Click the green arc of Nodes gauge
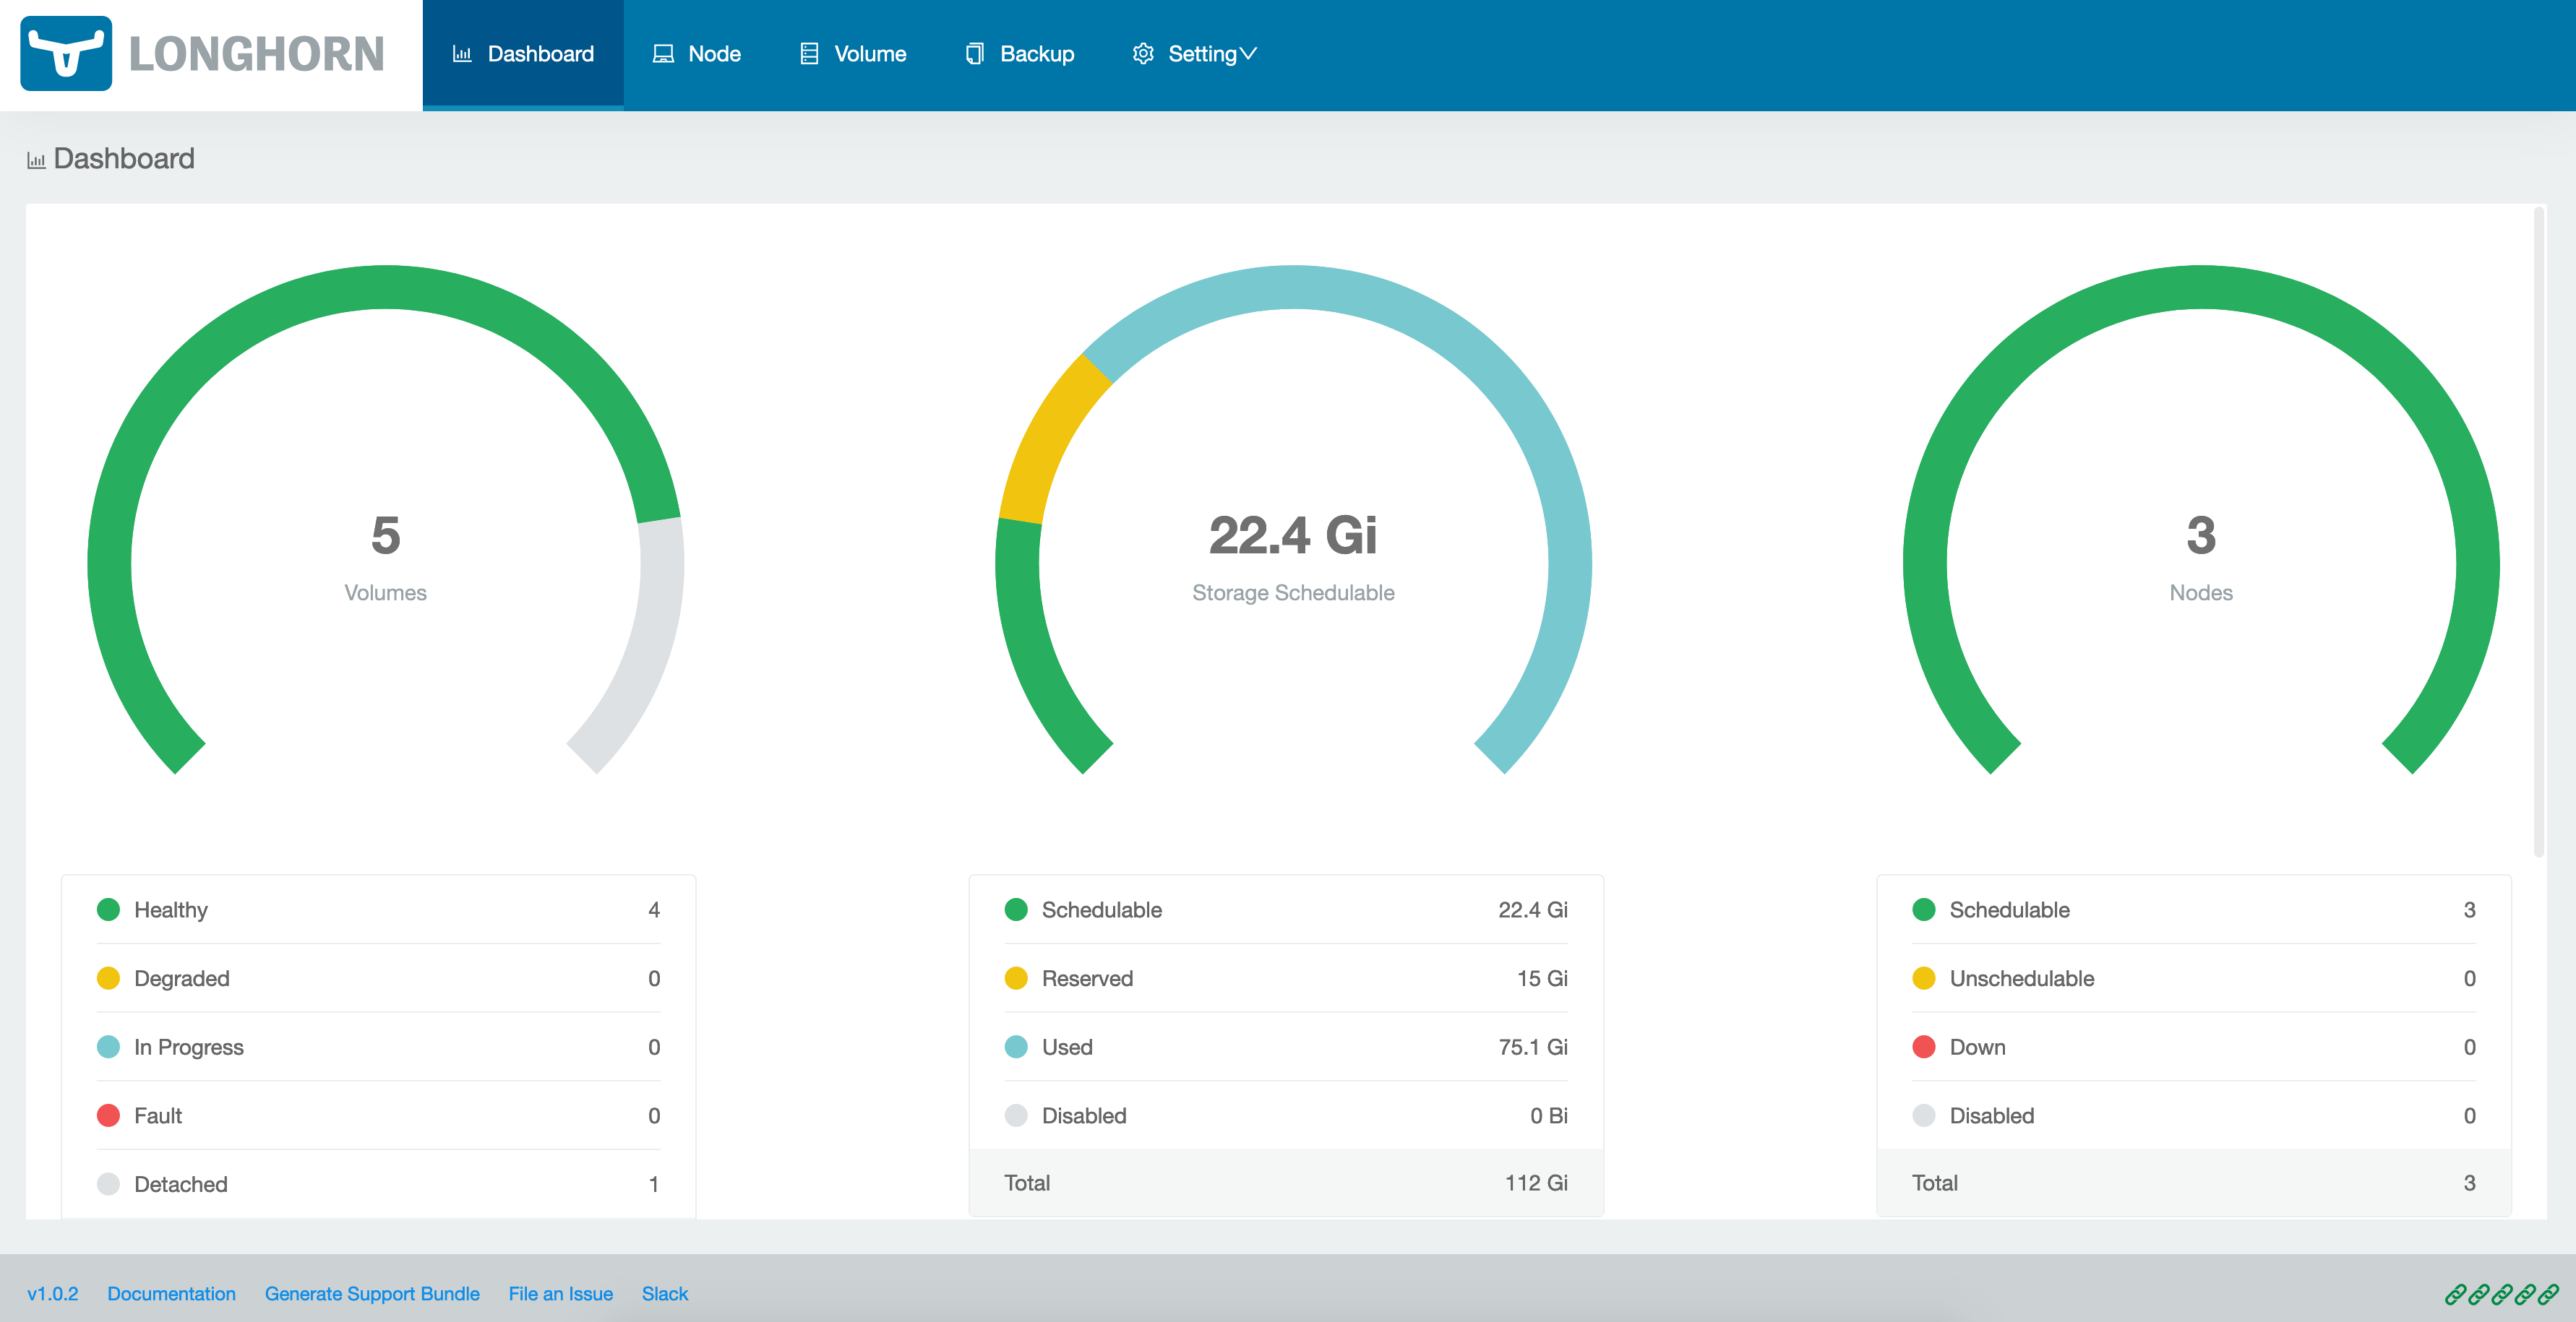The width and height of the screenshot is (2576, 1322). point(2201,288)
